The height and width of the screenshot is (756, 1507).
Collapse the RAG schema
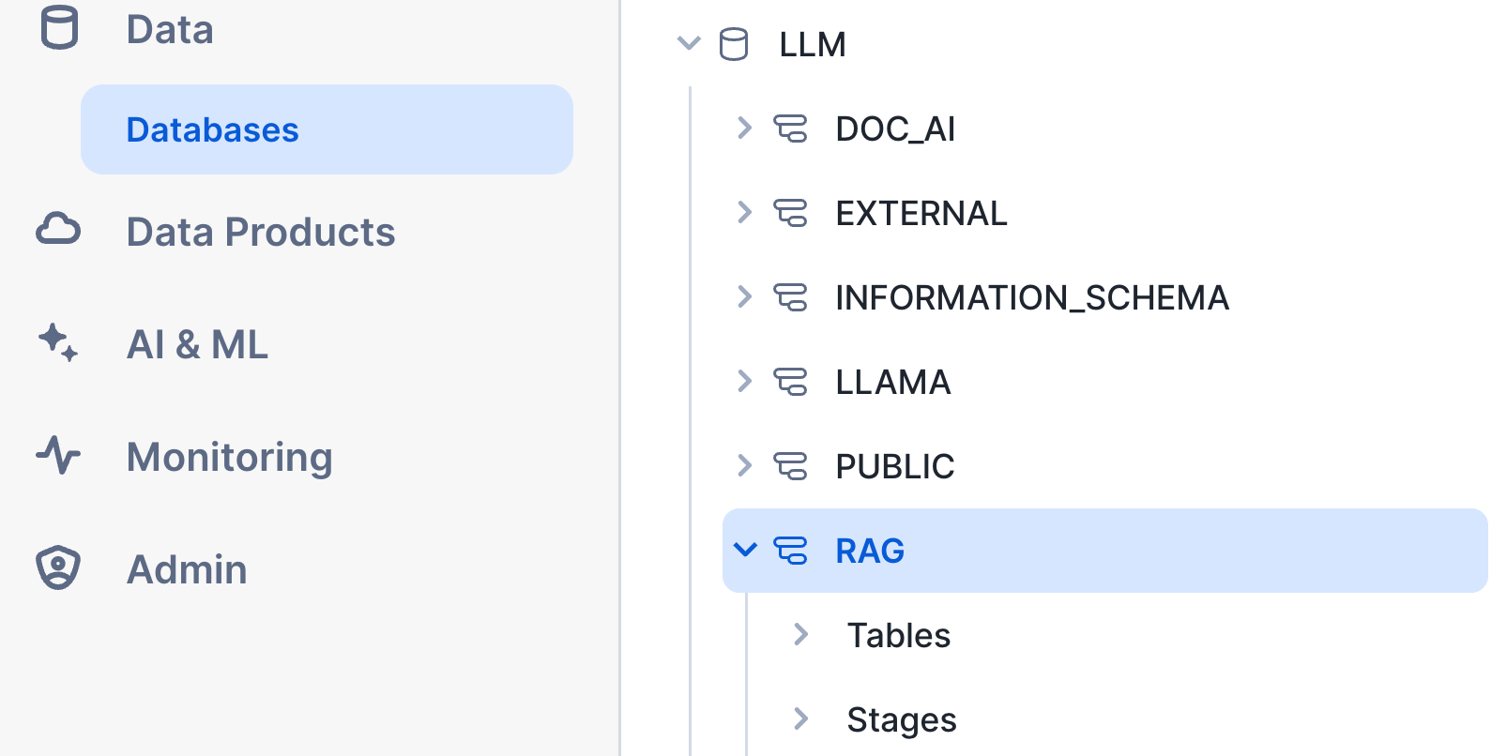[745, 550]
